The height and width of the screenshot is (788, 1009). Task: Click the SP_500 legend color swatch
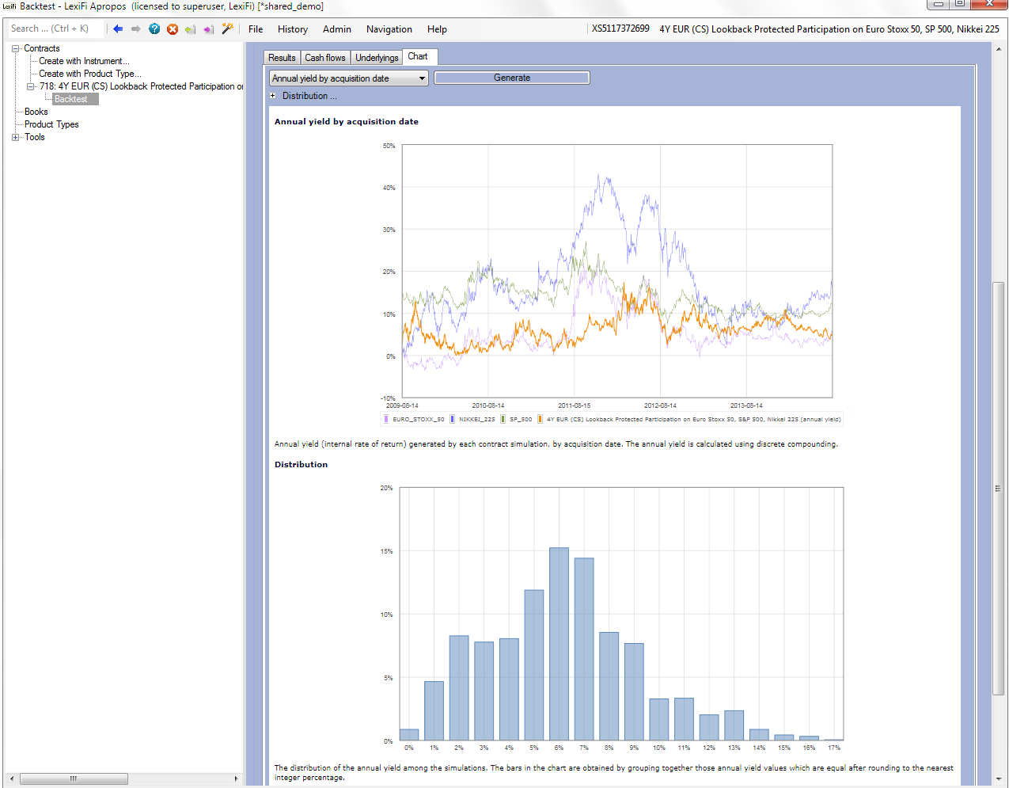(x=503, y=420)
